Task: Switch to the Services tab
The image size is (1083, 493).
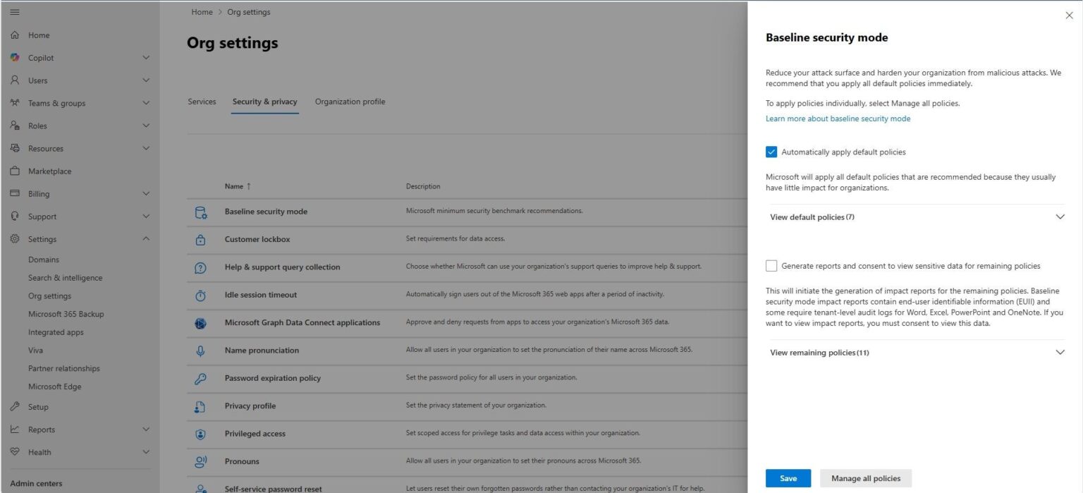Action: (x=202, y=102)
